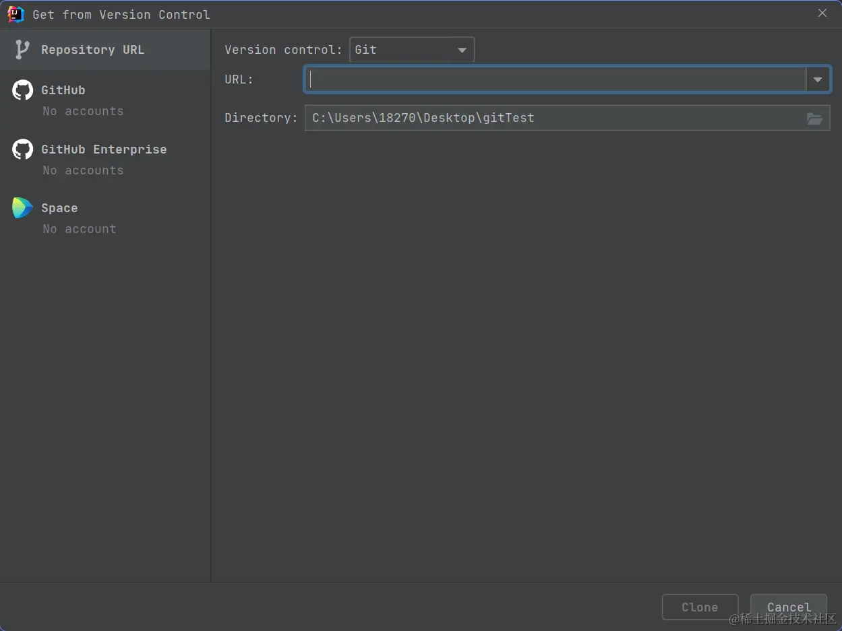Screen dimensions: 842x631
Task: Open the Version control Git dropdown
Action: 412,50
